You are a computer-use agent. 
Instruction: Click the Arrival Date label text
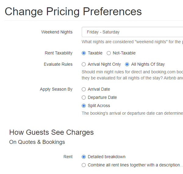click(x=99, y=89)
